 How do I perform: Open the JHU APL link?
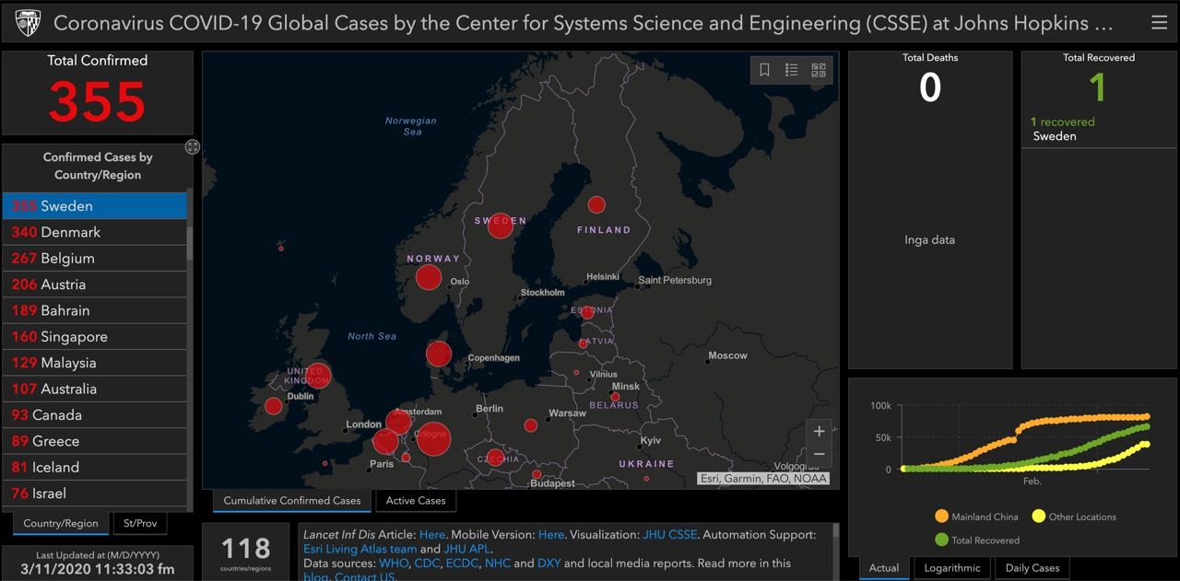(467, 549)
